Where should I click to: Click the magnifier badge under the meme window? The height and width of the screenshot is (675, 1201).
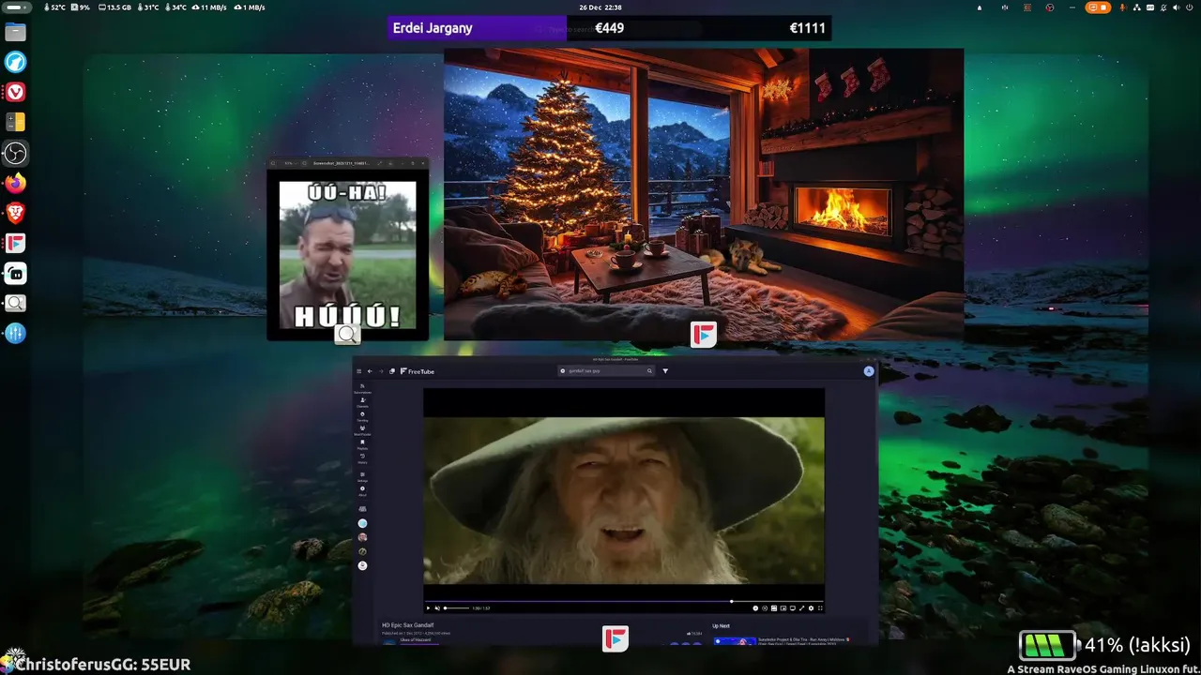pyautogui.click(x=348, y=335)
